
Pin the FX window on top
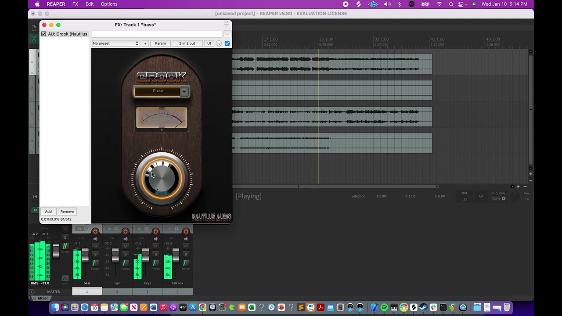click(227, 24)
